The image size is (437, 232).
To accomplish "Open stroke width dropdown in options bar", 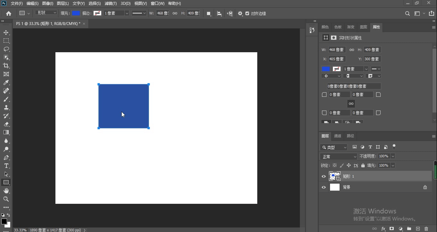I will (127, 13).
